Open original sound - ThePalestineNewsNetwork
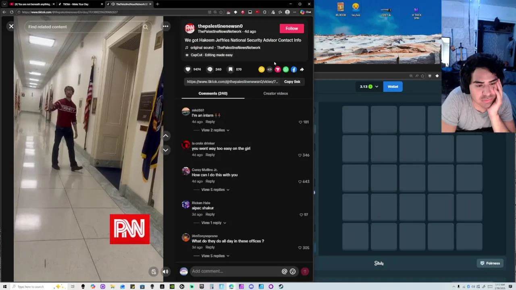This screenshot has width=516, height=290. point(225,48)
